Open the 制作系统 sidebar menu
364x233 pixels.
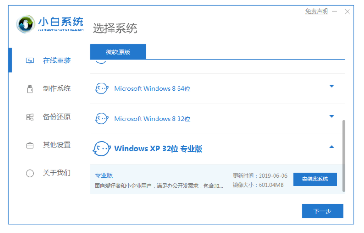tap(57, 89)
